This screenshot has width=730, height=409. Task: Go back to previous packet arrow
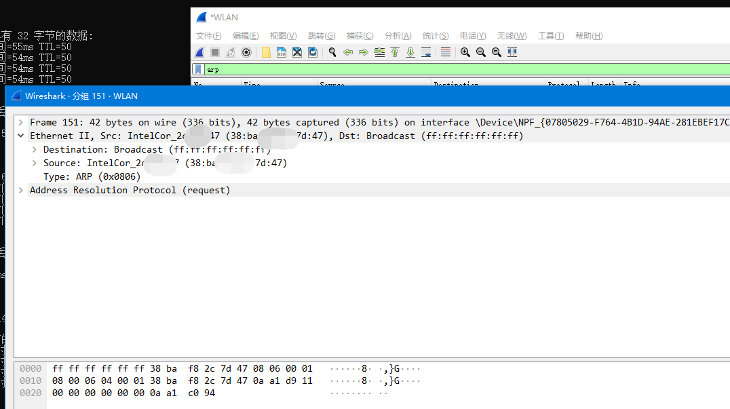tap(348, 52)
